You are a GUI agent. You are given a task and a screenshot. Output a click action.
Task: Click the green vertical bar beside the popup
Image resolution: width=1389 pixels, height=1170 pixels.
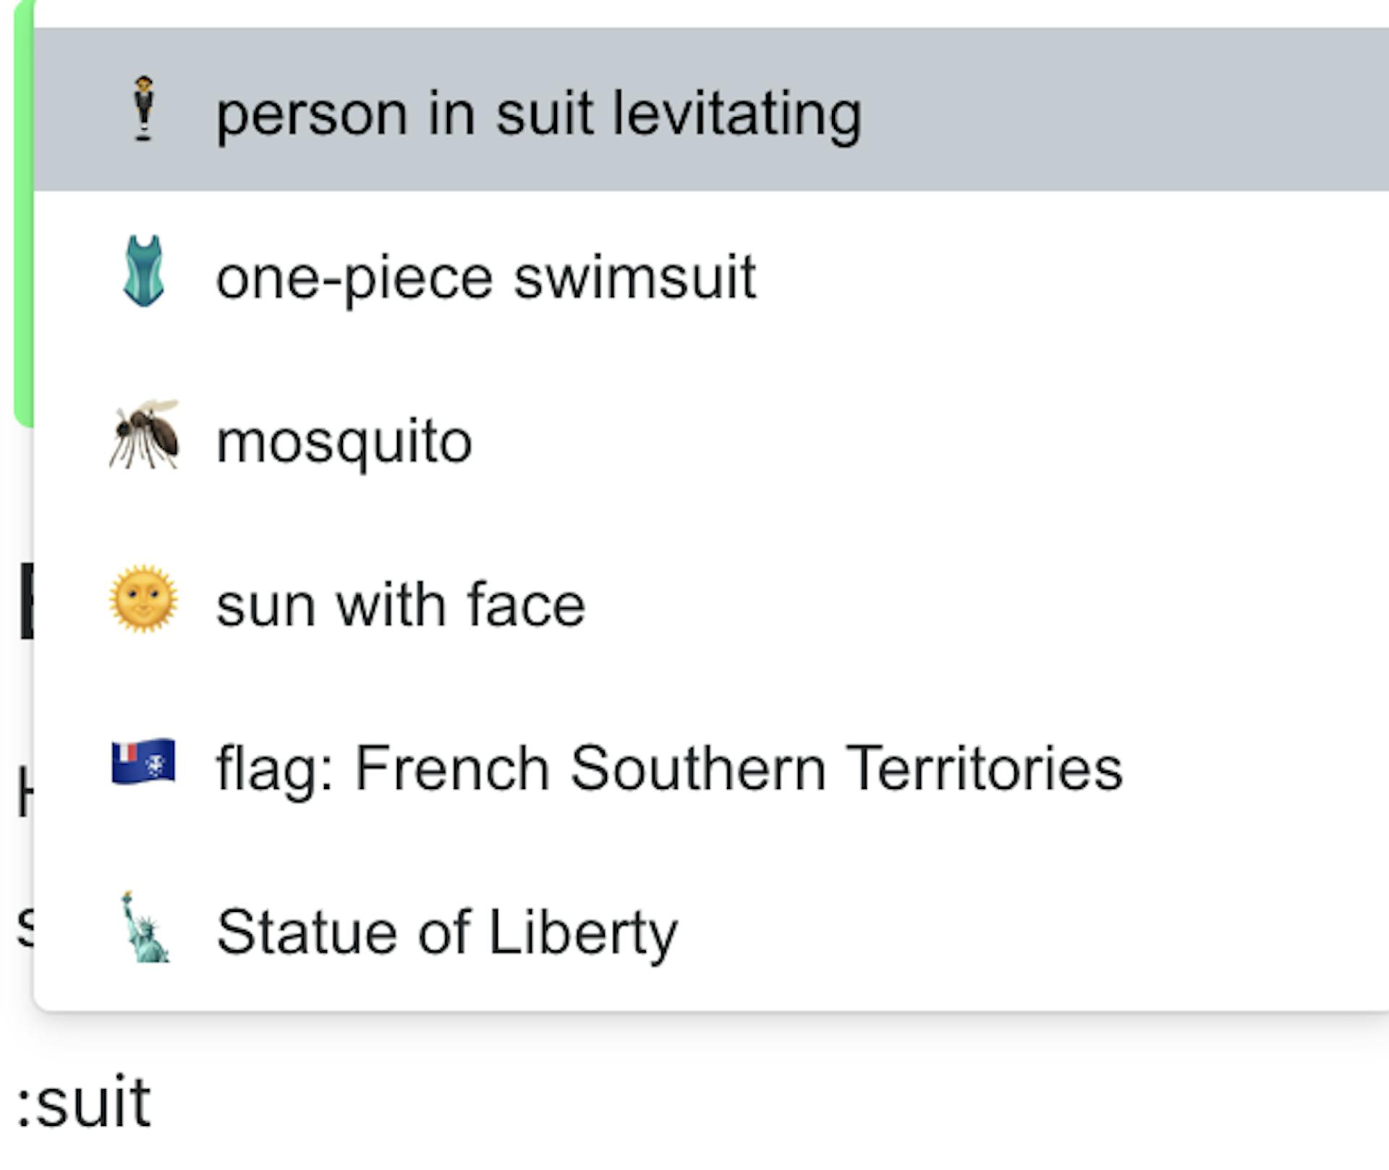pyautogui.click(x=23, y=217)
